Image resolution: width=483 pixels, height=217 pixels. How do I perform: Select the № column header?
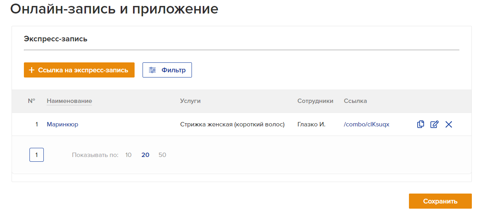[31, 101]
